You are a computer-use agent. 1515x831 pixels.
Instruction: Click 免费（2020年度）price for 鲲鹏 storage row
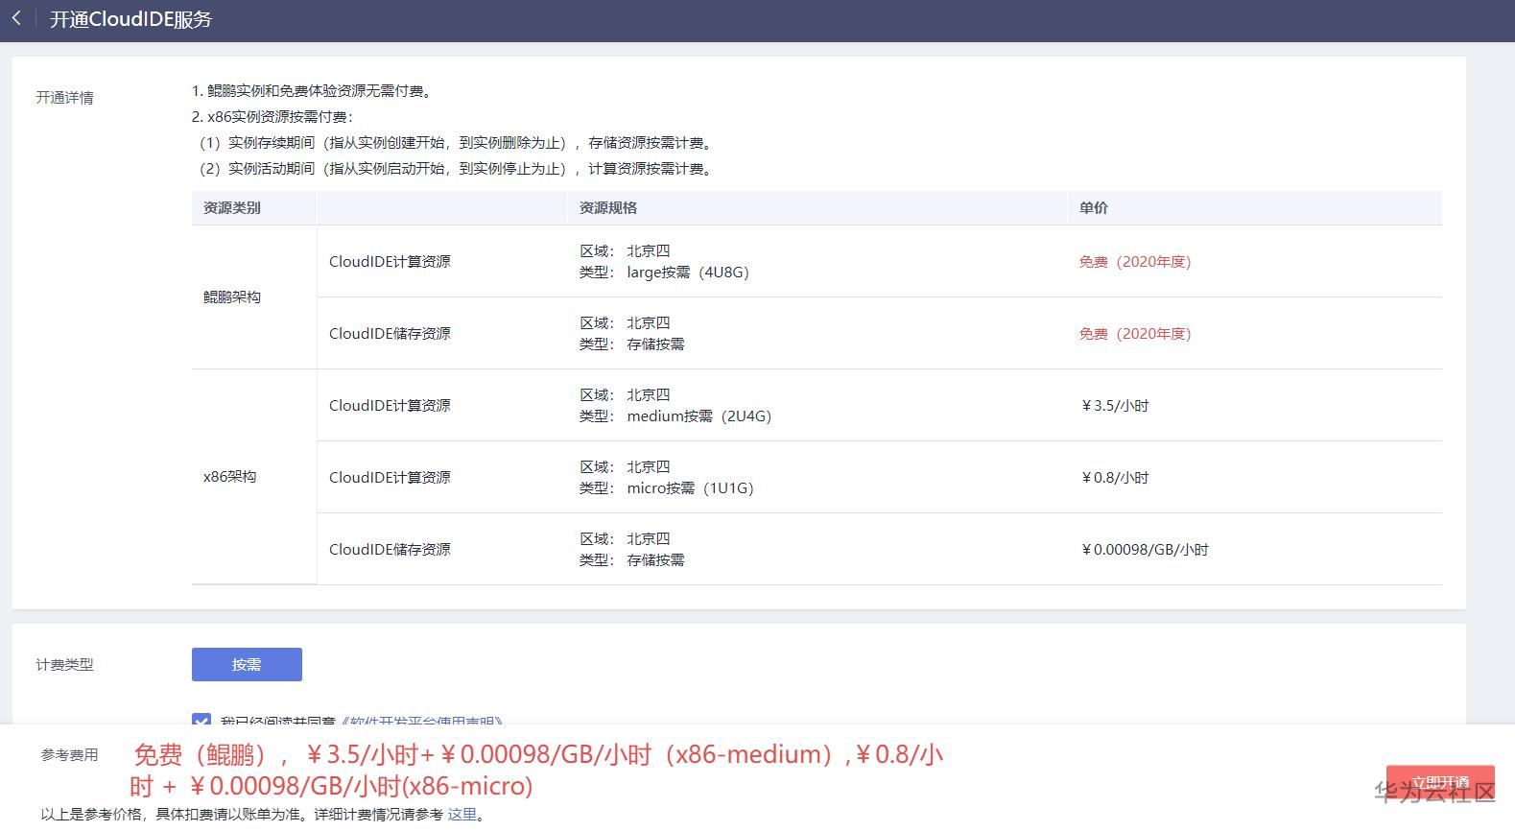[1135, 333]
